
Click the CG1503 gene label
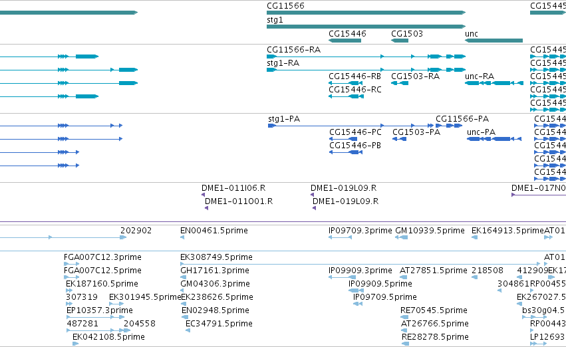coord(407,34)
